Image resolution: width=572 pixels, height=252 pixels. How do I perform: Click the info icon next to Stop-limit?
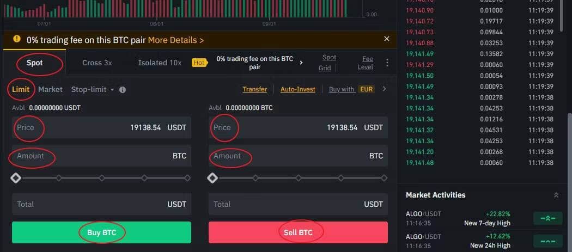[x=123, y=90]
